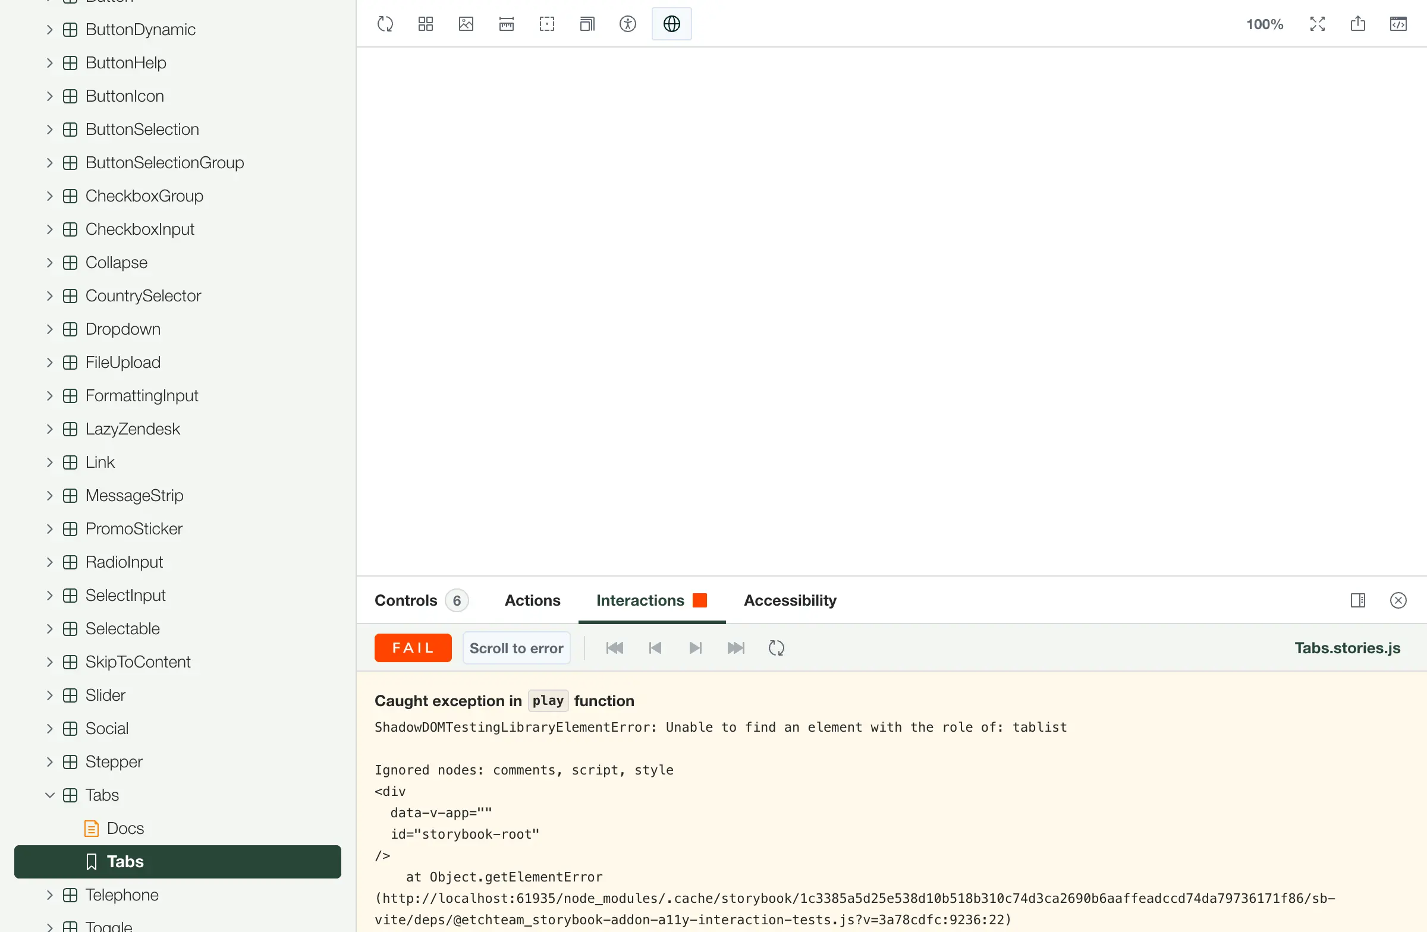The height and width of the screenshot is (932, 1427).
Task: Click the MessageStrip component icon
Action: pyautogui.click(x=70, y=495)
